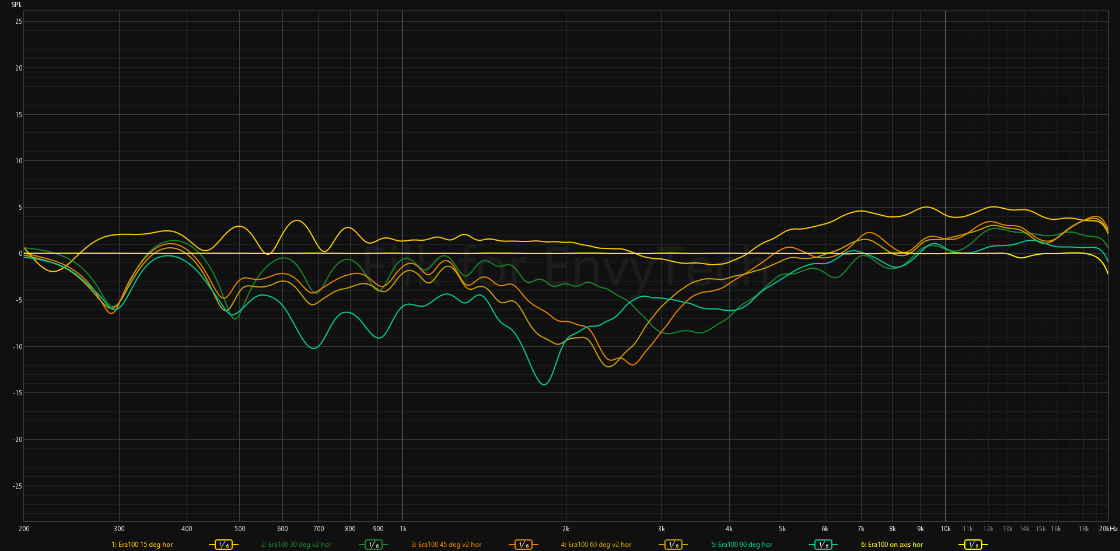Click the 2k frequency axis label
Viewport: 1120px width, 551px height.
click(x=566, y=529)
